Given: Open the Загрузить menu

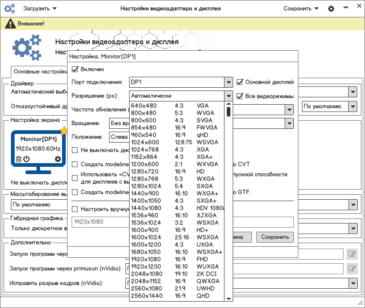Looking at the screenshot, I should [40, 9].
